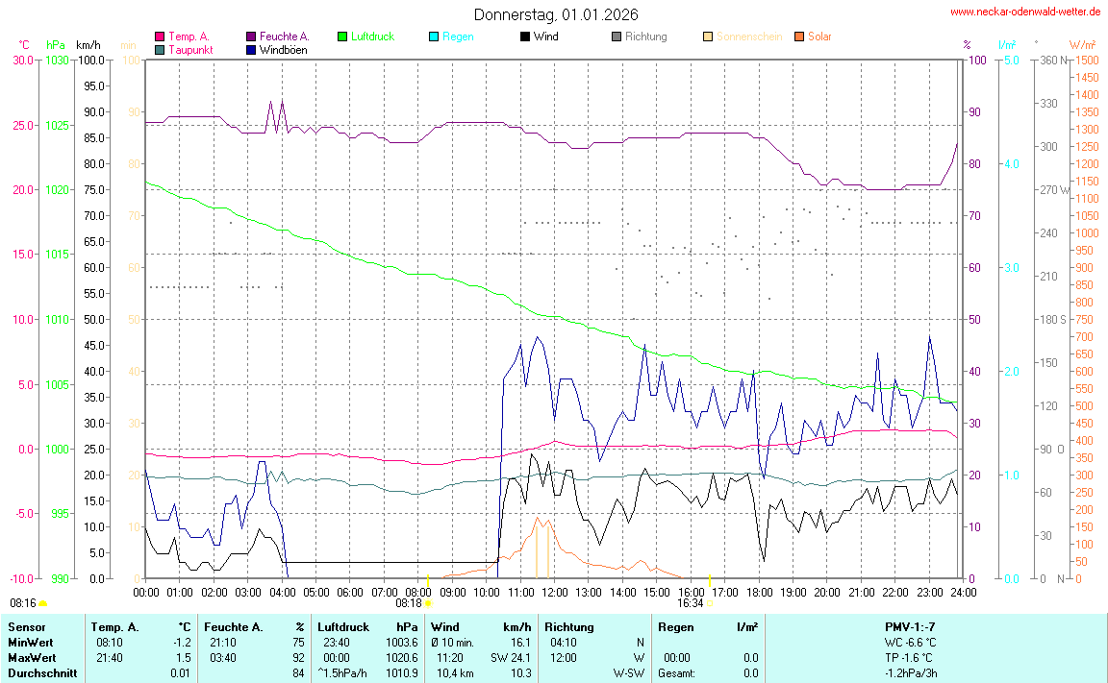The image size is (1108, 683).
Task: Click the yellow sun icon next to 08:16
Action: click(43, 603)
